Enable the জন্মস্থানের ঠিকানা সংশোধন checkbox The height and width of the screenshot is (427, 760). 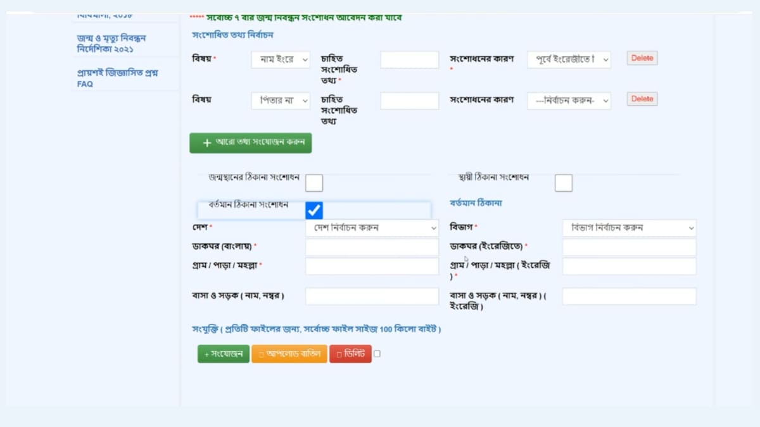[x=313, y=183]
